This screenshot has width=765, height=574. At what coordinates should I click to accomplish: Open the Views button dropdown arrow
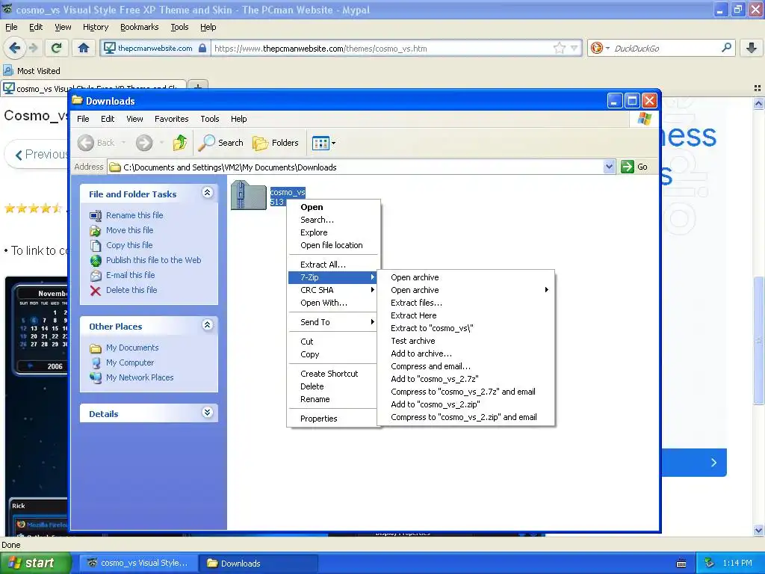(x=334, y=143)
